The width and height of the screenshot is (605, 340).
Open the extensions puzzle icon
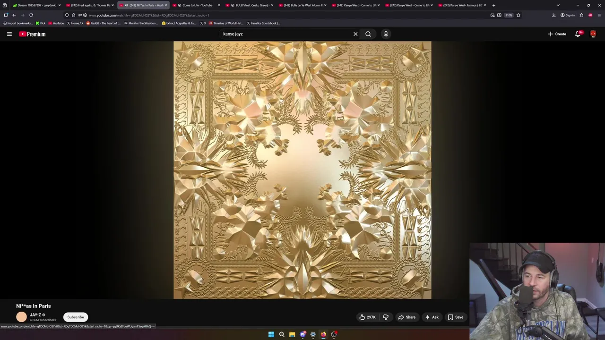pyautogui.click(x=581, y=15)
